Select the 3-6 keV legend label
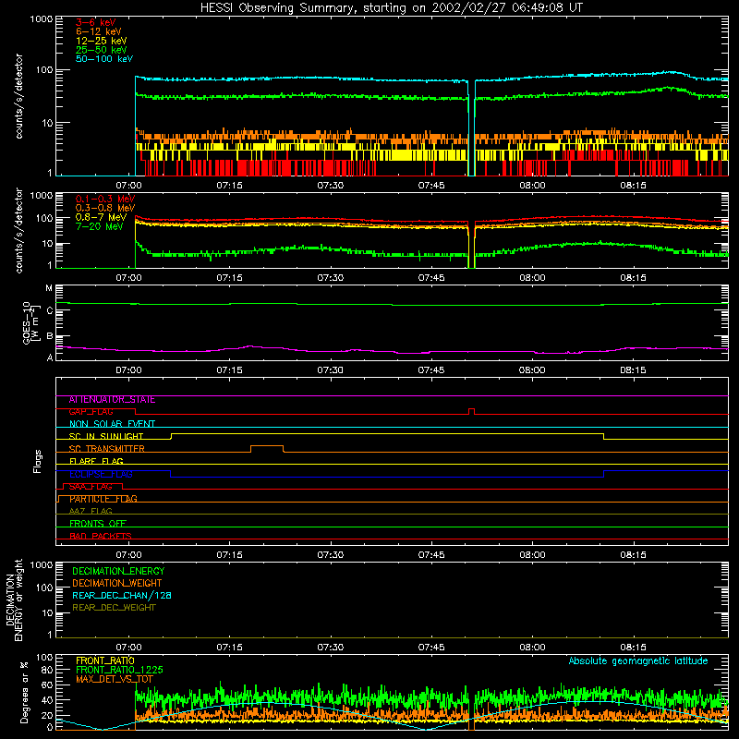Image resolution: width=739 pixels, height=739 pixels. pyautogui.click(x=96, y=22)
